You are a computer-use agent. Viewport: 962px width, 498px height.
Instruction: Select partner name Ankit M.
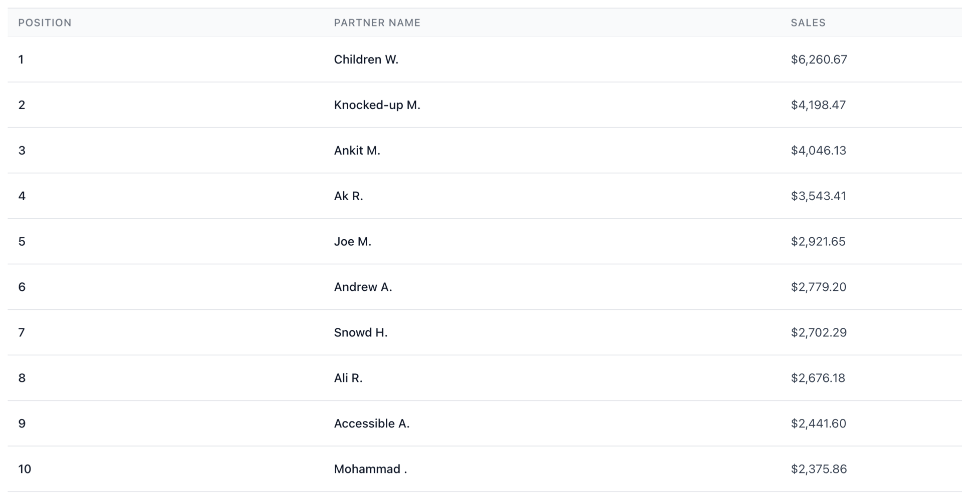click(x=357, y=151)
